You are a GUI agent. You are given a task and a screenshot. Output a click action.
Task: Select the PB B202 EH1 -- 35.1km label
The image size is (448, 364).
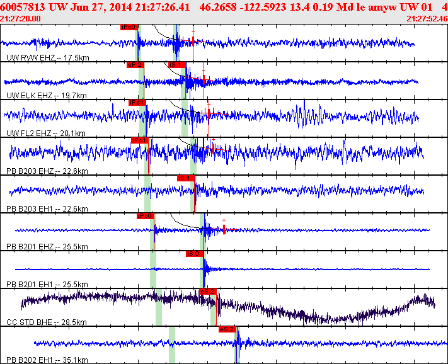(x=47, y=360)
